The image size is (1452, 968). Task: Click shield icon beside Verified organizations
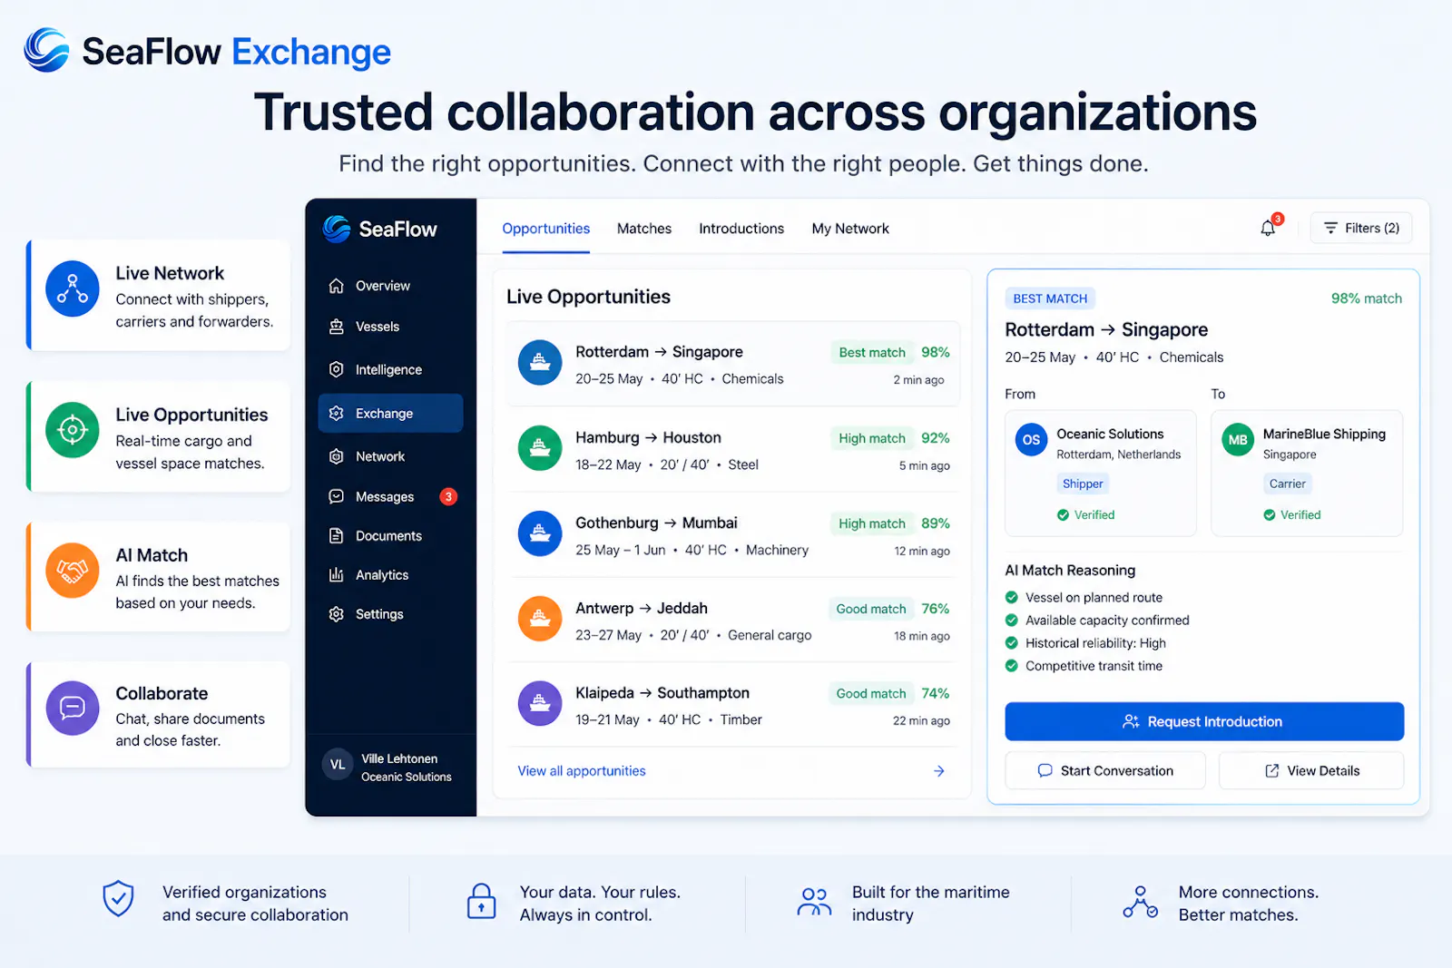pyautogui.click(x=118, y=898)
